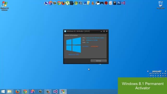Image resolution: width=167 pixels, height=94 pixels.
Task: Open the black P icon in the top dock
Action: click(x=115, y=3)
